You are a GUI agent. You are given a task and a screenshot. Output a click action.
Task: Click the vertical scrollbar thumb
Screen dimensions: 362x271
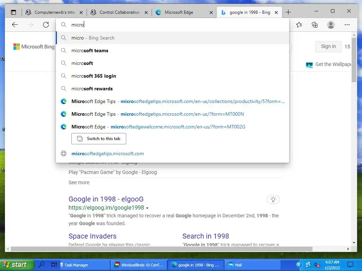354,60
